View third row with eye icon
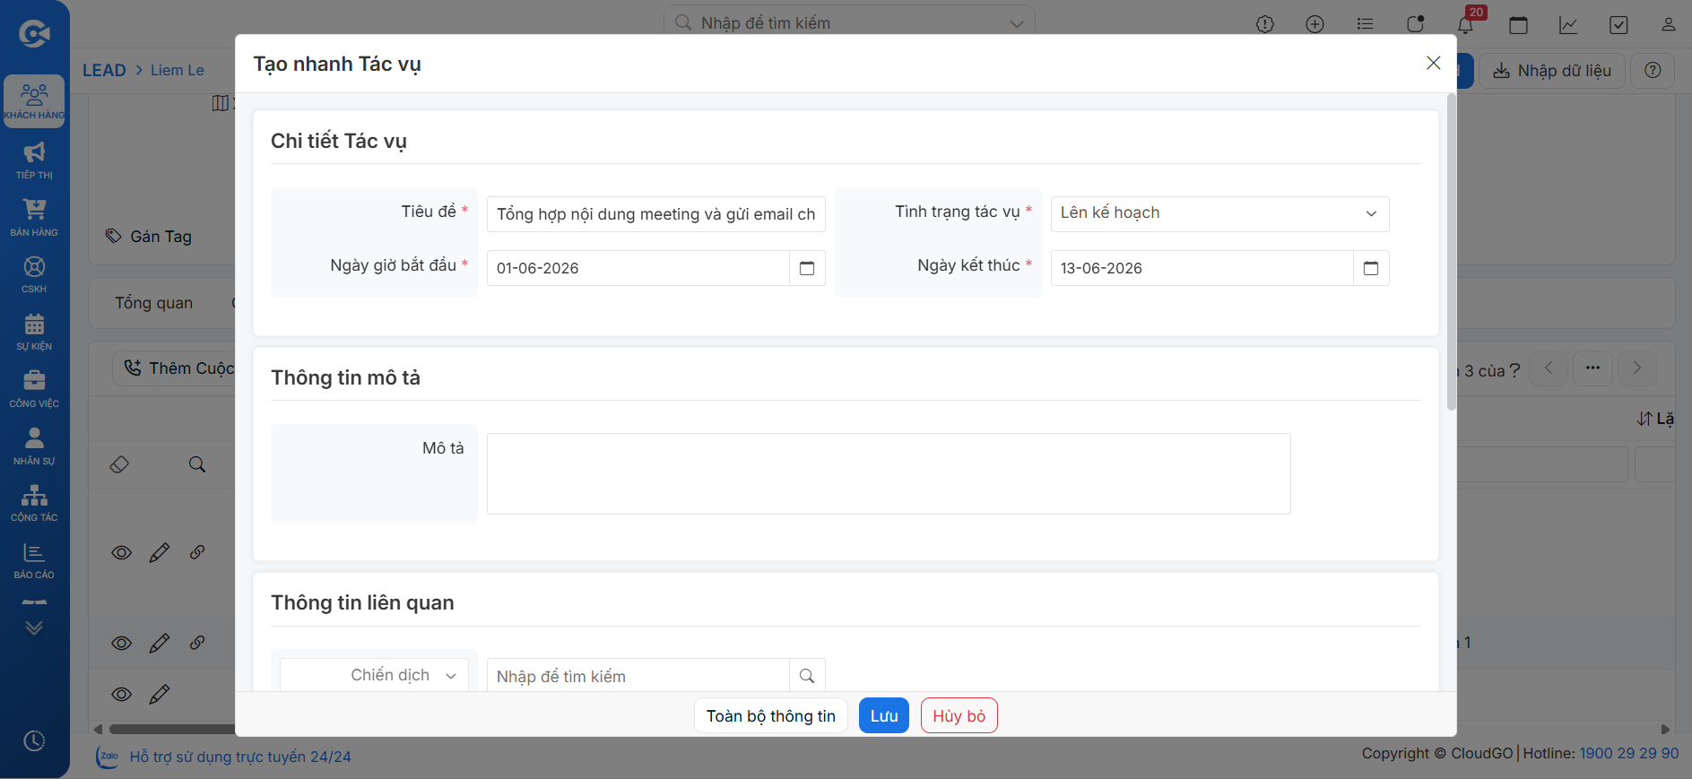 [121, 694]
